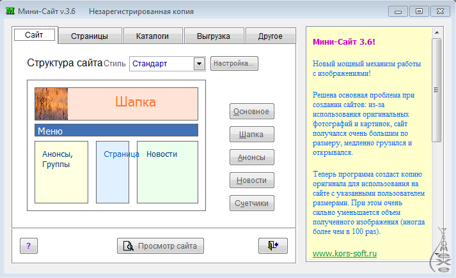The width and height of the screenshot is (456, 278).
Task: Switch to the Страницы tab
Action: coord(89,36)
